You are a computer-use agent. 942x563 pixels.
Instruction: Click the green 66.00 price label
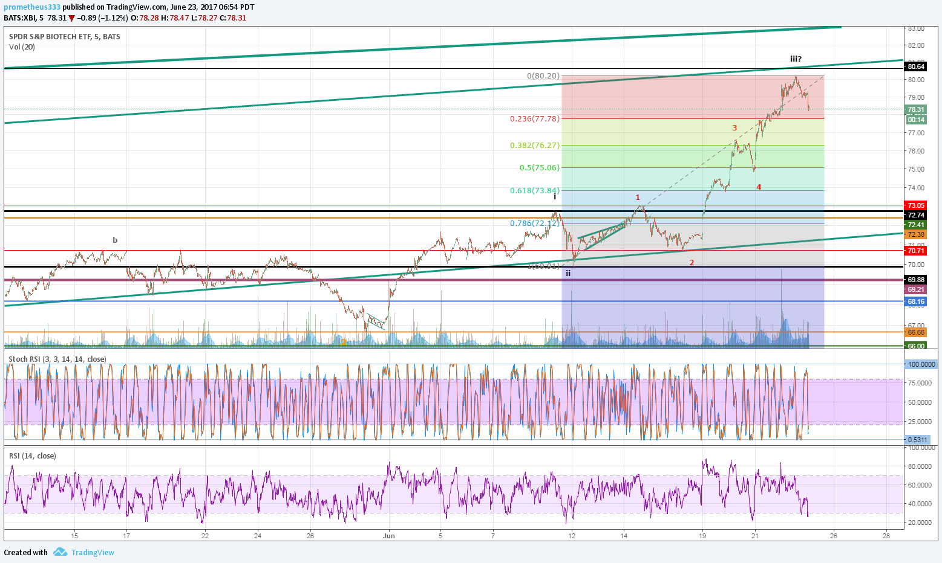point(916,346)
